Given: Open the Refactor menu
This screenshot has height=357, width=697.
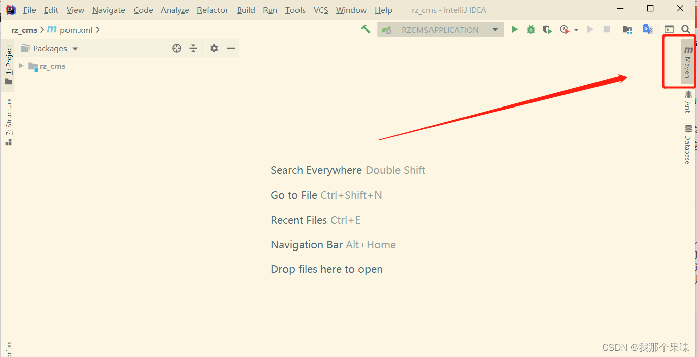Looking at the screenshot, I should pos(212,10).
